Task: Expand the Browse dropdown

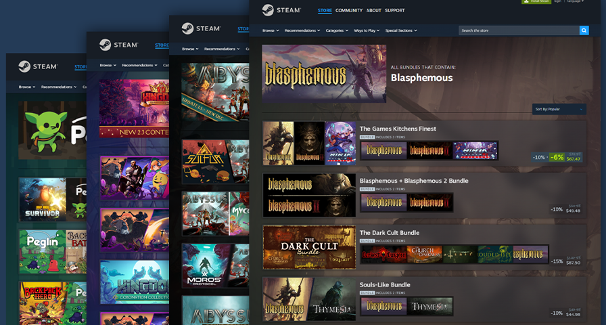Action: click(270, 30)
